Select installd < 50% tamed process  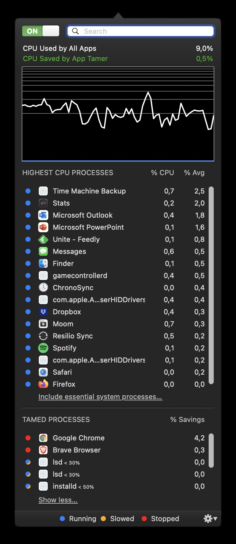pos(73,486)
